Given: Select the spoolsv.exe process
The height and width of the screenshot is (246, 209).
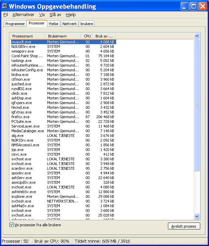Looking at the screenshot, I should click(63, 173).
